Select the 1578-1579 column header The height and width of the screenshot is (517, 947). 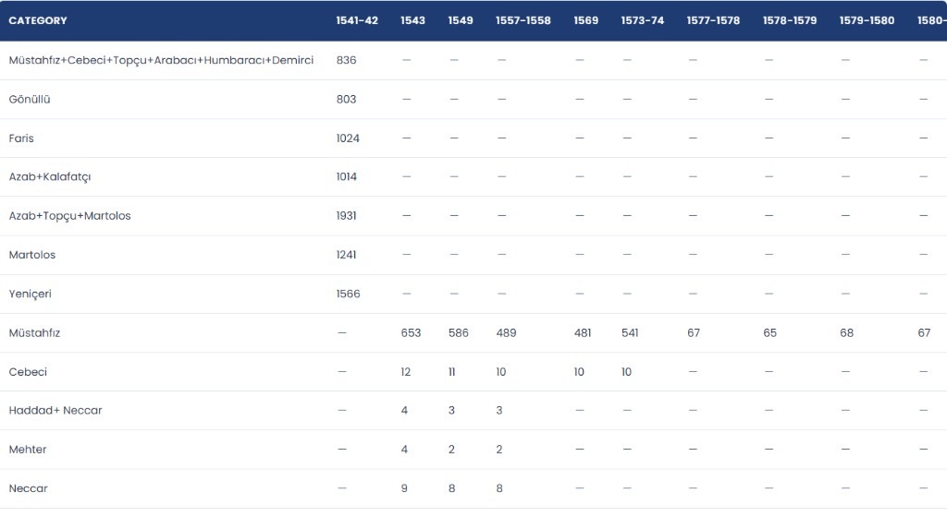pyautogui.click(x=790, y=20)
